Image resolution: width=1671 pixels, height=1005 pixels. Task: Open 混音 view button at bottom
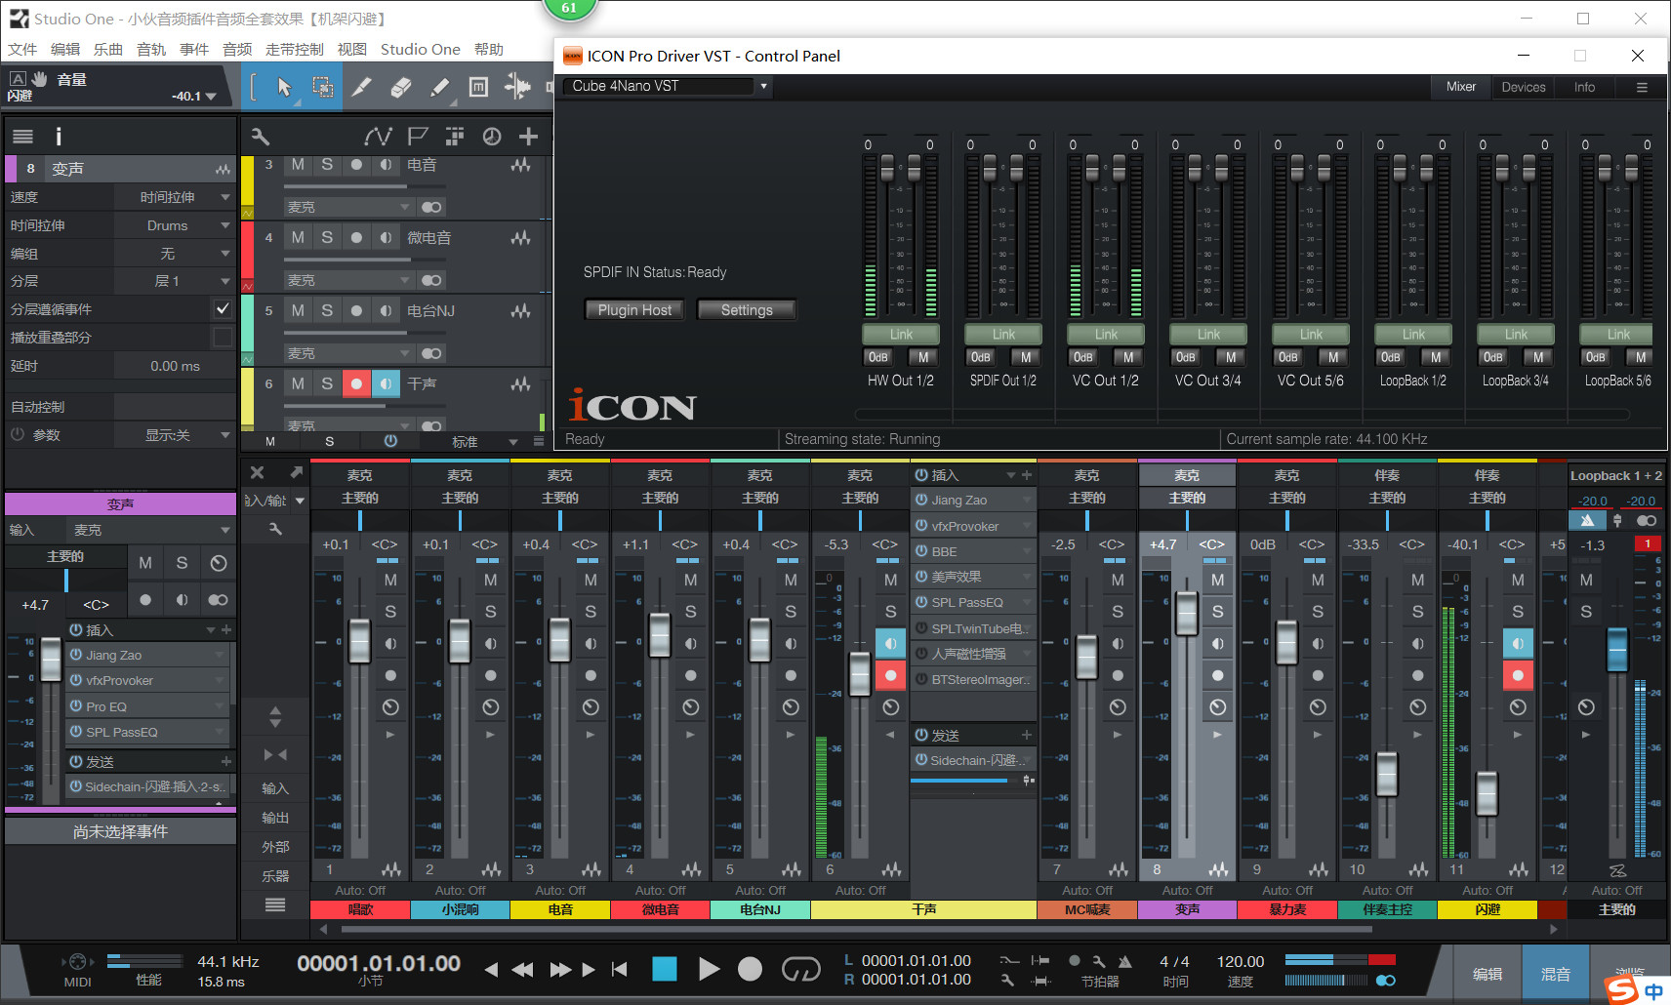(x=1555, y=974)
